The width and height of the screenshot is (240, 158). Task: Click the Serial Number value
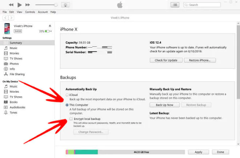100,52
